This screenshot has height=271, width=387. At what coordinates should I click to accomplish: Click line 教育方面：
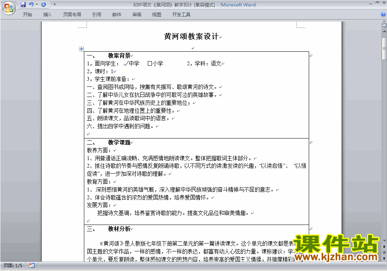click(x=99, y=182)
